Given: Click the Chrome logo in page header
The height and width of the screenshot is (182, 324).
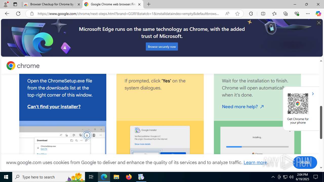Looking at the screenshot, I should [23, 66].
